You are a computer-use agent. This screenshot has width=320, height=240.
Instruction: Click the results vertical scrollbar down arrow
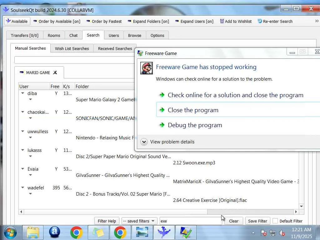[302, 206]
